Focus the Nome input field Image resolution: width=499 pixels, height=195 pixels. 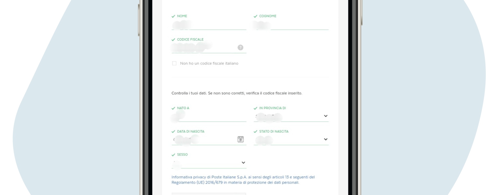tap(209, 25)
